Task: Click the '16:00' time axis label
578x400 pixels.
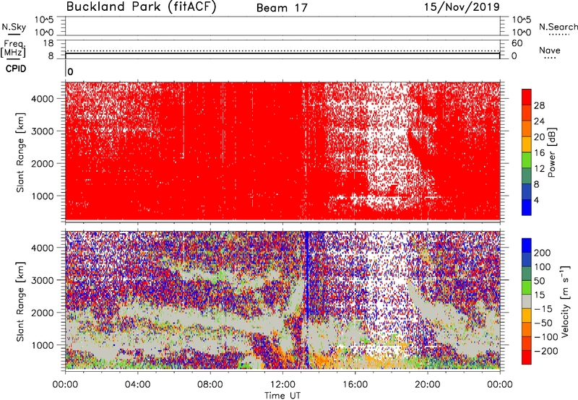Action: pyautogui.click(x=355, y=384)
